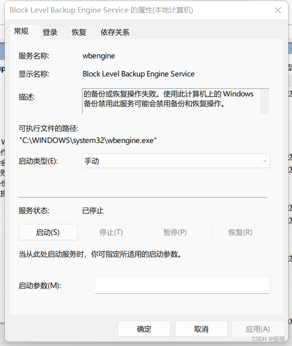Click the dialog title bar text
Viewport: 292px width, 346px height.
point(102,10)
